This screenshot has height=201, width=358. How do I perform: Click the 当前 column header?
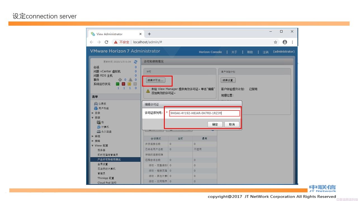point(180,138)
